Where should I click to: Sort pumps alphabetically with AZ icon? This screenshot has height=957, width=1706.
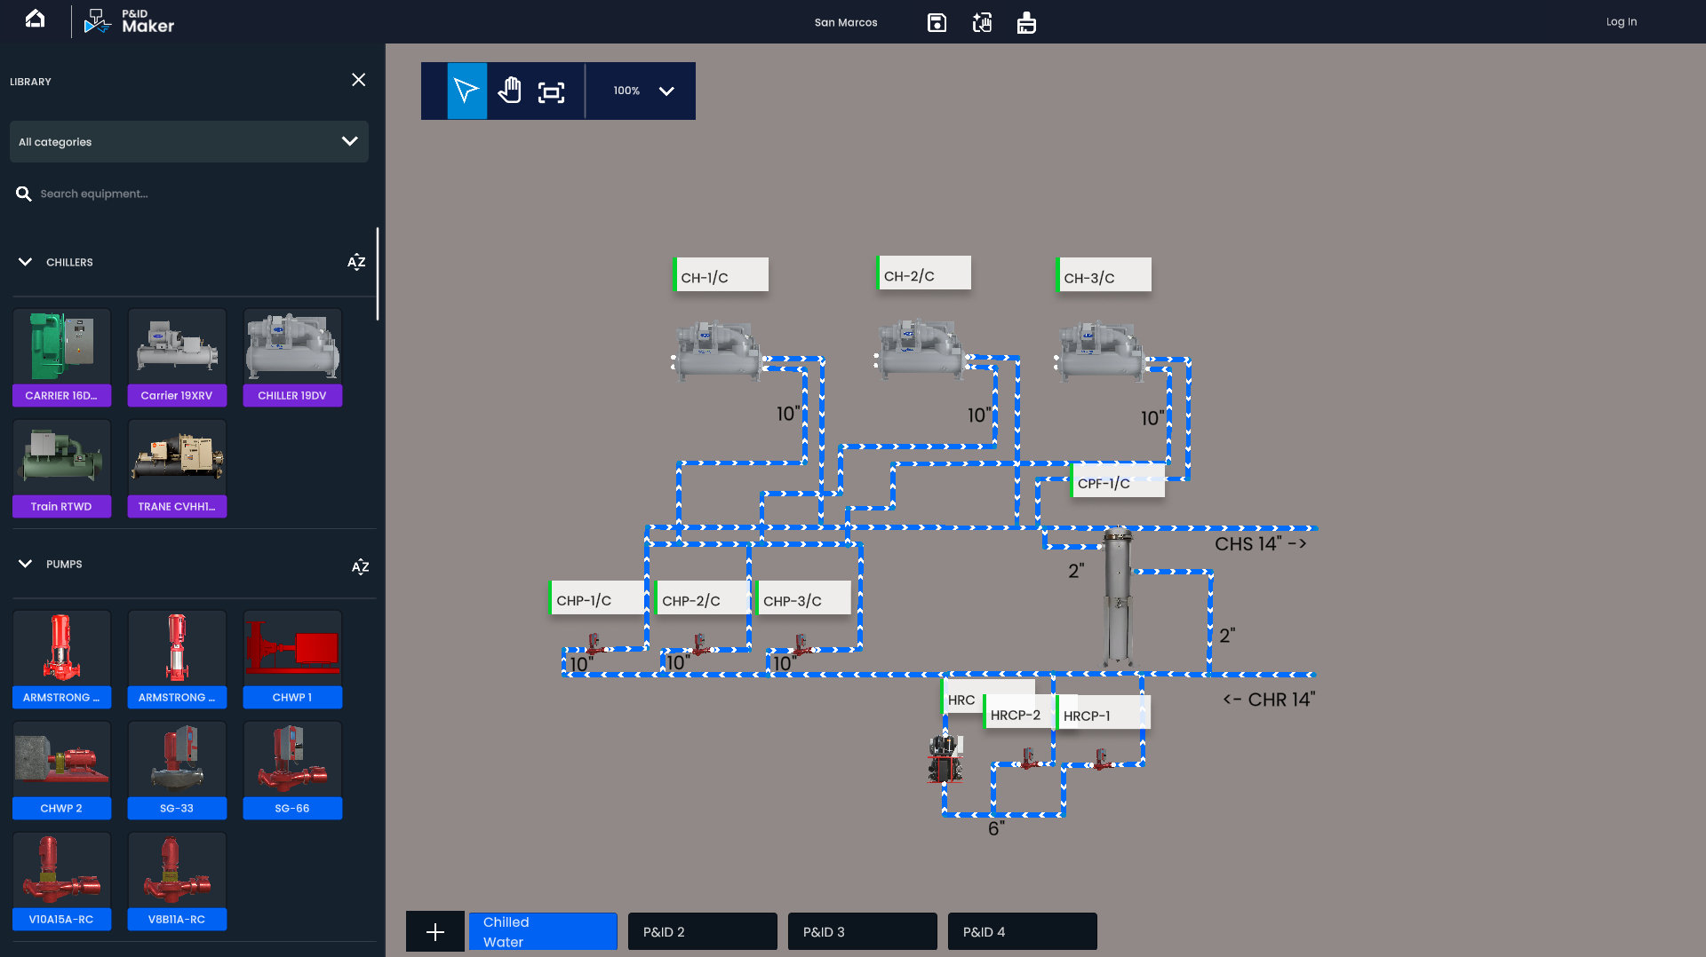pos(360,566)
